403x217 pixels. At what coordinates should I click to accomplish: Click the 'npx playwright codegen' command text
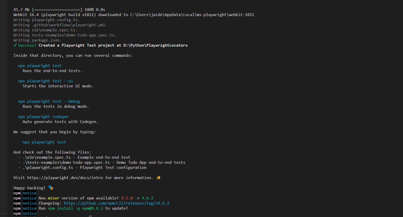(43, 117)
